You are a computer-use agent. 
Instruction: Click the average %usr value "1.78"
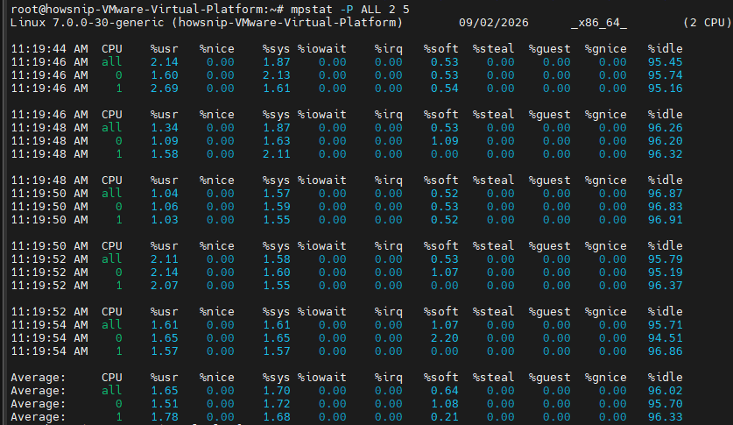pos(165,416)
